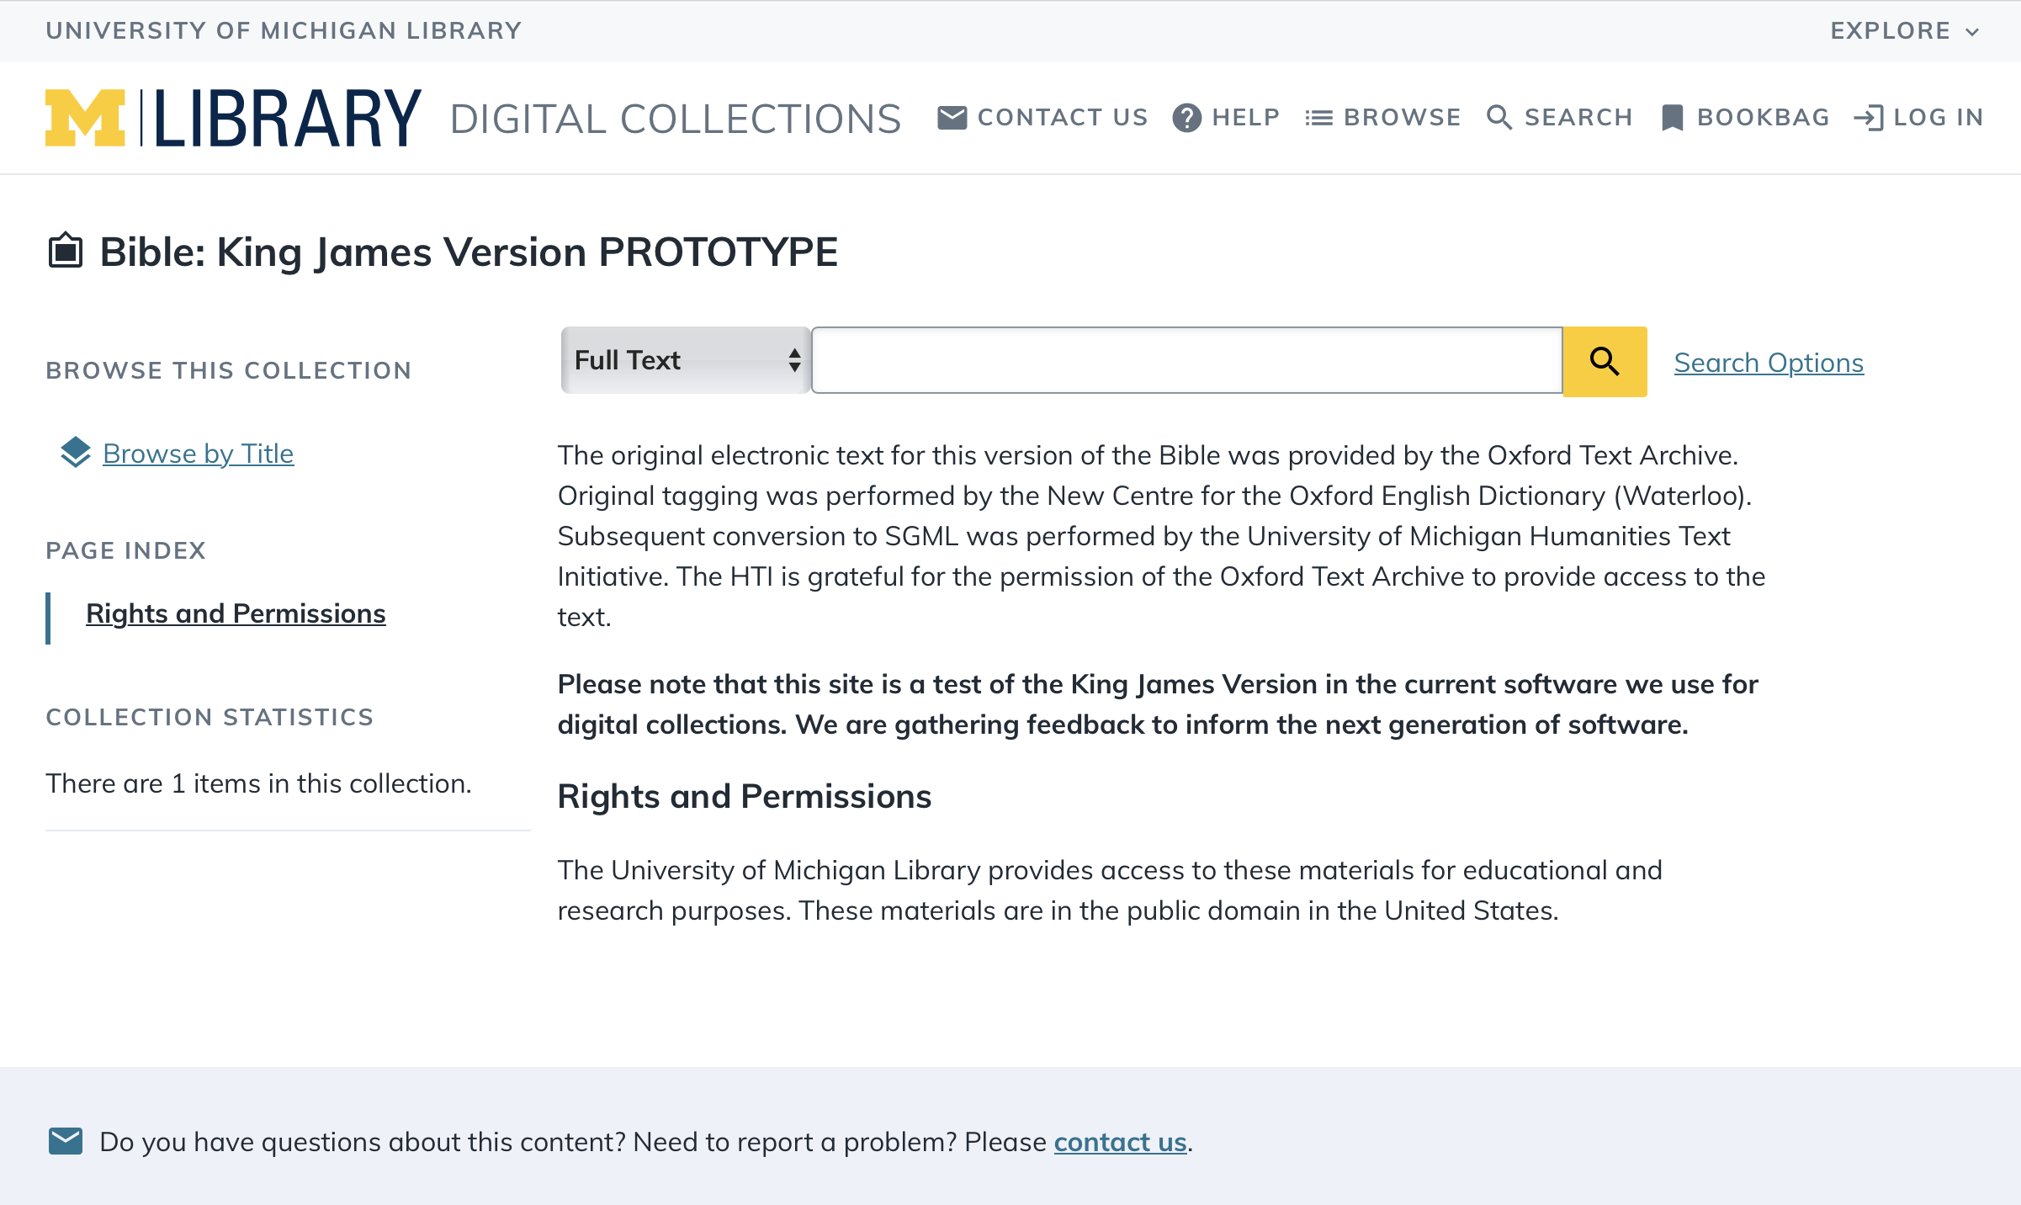2021x1205 pixels.
Task: Click the Search magnifier icon in header
Action: (x=1499, y=118)
